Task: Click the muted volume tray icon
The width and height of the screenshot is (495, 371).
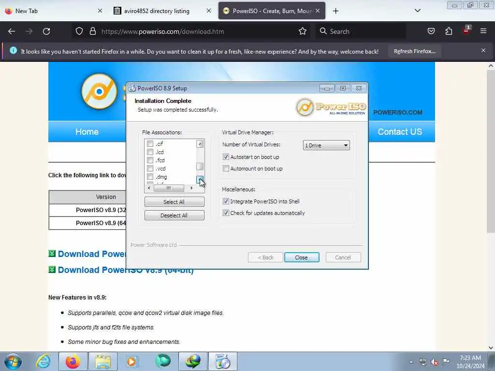Action: [x=435, y=362]
